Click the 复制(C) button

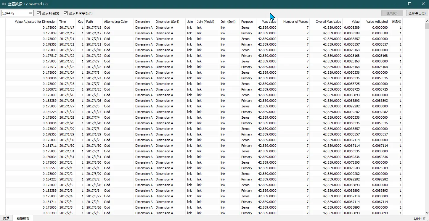(x=392, y=13)
